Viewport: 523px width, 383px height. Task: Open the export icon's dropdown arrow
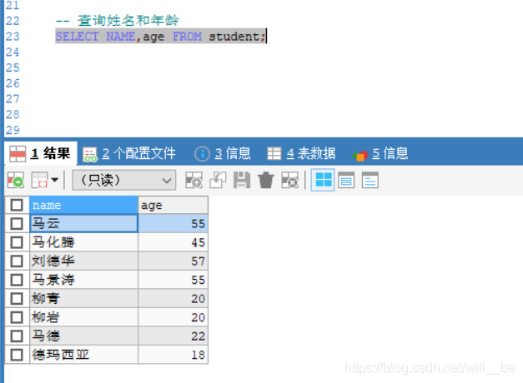click(55, 180)
